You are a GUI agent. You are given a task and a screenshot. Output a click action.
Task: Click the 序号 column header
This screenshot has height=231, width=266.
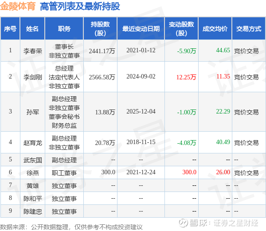point(10,29)
